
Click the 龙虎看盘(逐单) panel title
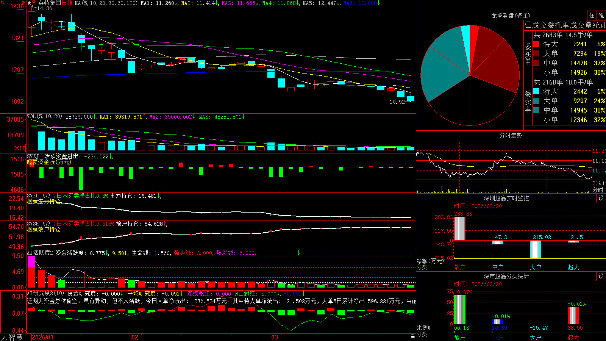(511, 16)
